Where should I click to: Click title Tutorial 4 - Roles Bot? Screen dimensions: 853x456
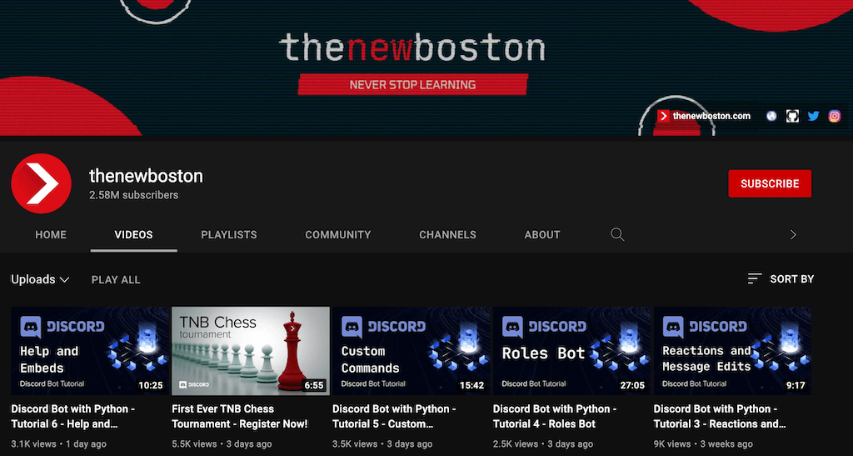pos(555,416)
